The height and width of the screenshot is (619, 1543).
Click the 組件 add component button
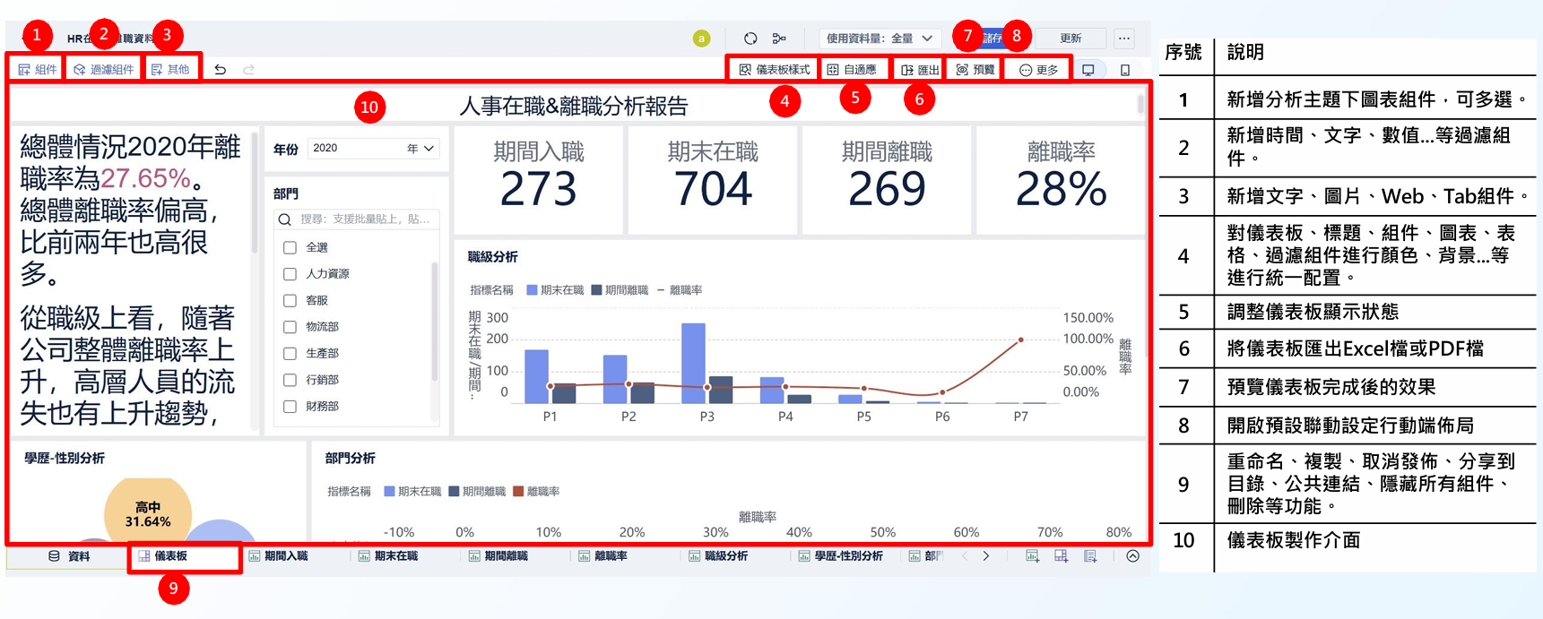(x=38, y=69)
